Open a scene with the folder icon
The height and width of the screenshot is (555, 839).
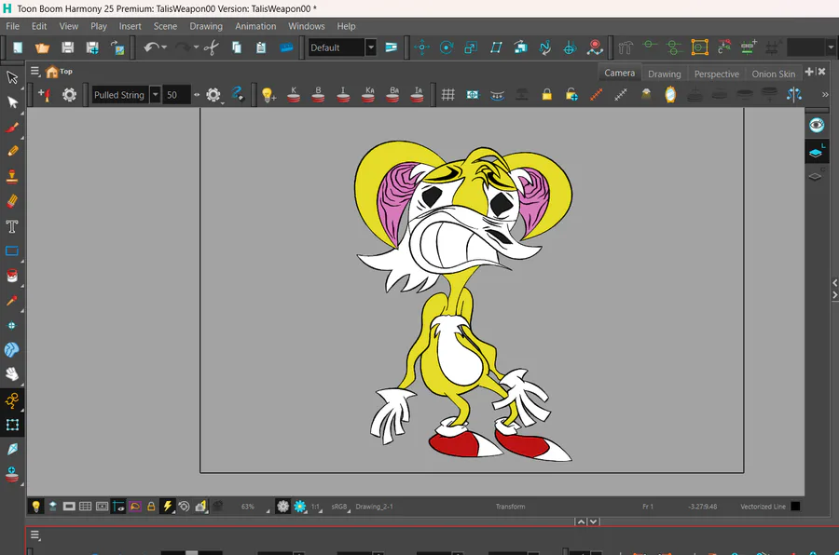42,48
